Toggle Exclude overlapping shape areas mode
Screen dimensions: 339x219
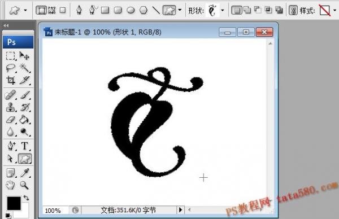tap(279, 10)
